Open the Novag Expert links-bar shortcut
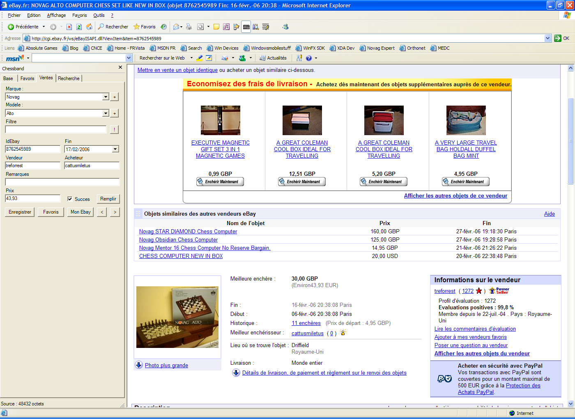Screen dimensions: 575x419 [377, 48]
